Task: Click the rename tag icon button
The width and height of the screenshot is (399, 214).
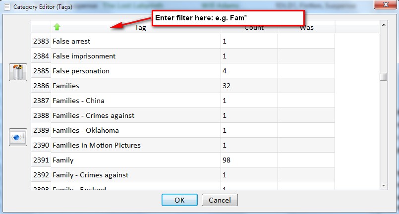Action: [18, 137]
